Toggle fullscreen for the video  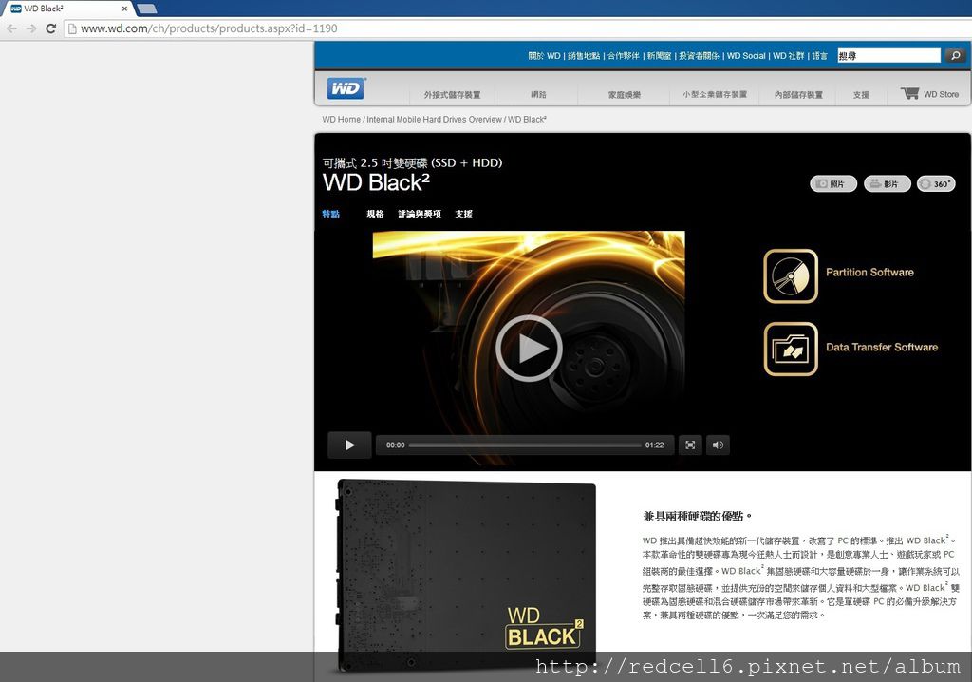[690, 445]
